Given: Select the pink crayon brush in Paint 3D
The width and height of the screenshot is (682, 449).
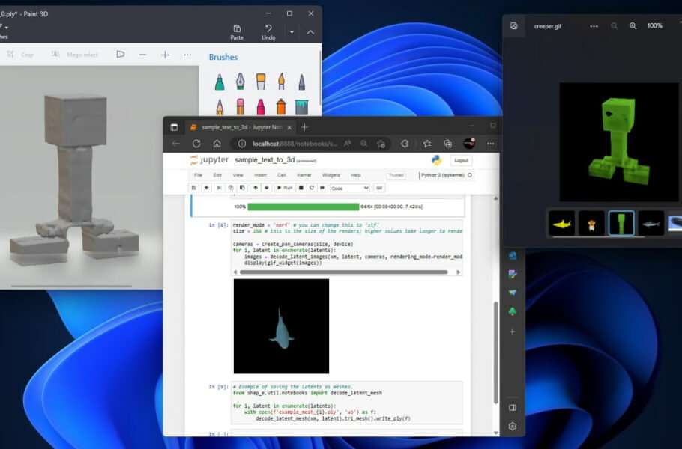Looking at the screenshot, I should [x=261, y=107].
